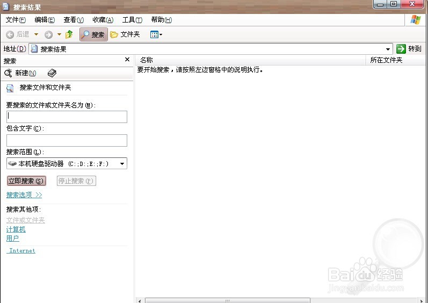Screen dimensions: 428x303
Task: Open the 查看(V) menu
Action: [x=74, y=20]
